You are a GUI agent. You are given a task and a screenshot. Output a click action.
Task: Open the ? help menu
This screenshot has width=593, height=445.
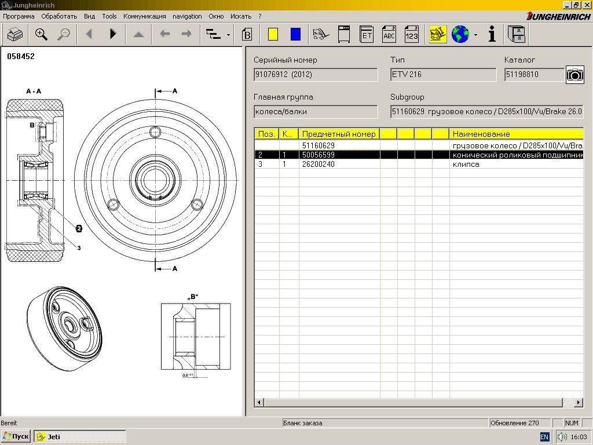[x=260, y=16]
